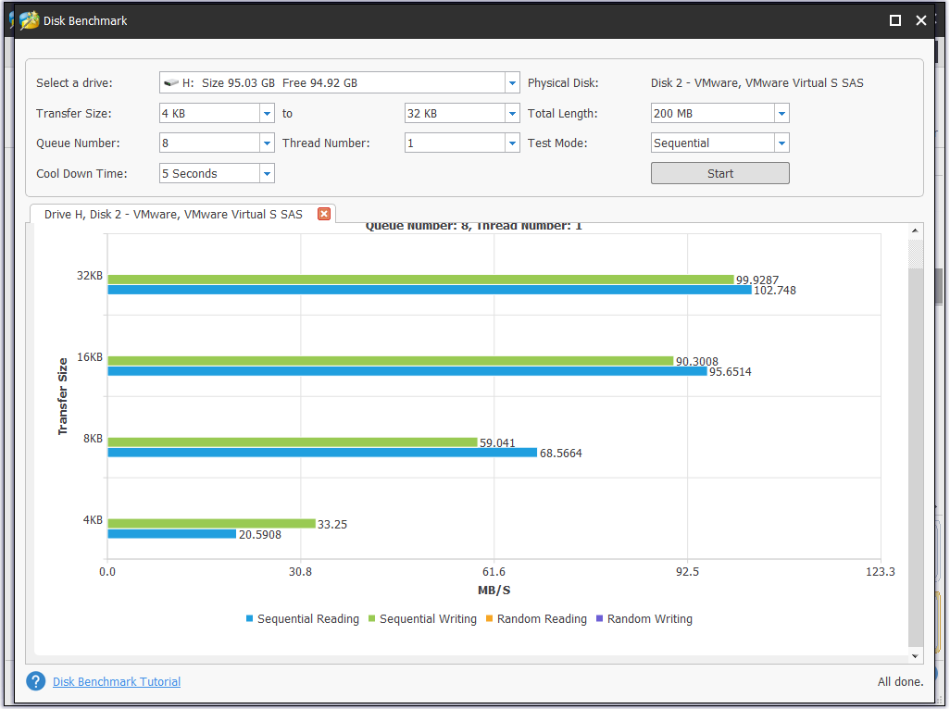Image resolution: width=950 pixels, height=709 pixels.
Task: Open the Transfer Size 4 KB dropdown
Action: tap(267, 114)
